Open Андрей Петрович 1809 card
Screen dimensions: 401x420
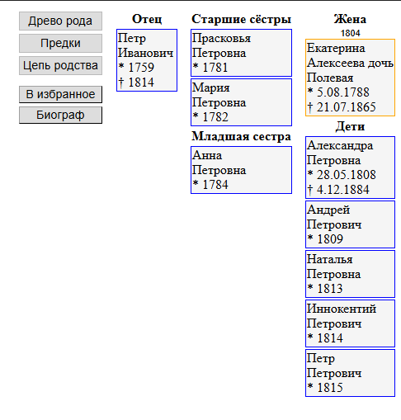pos(350,224)
